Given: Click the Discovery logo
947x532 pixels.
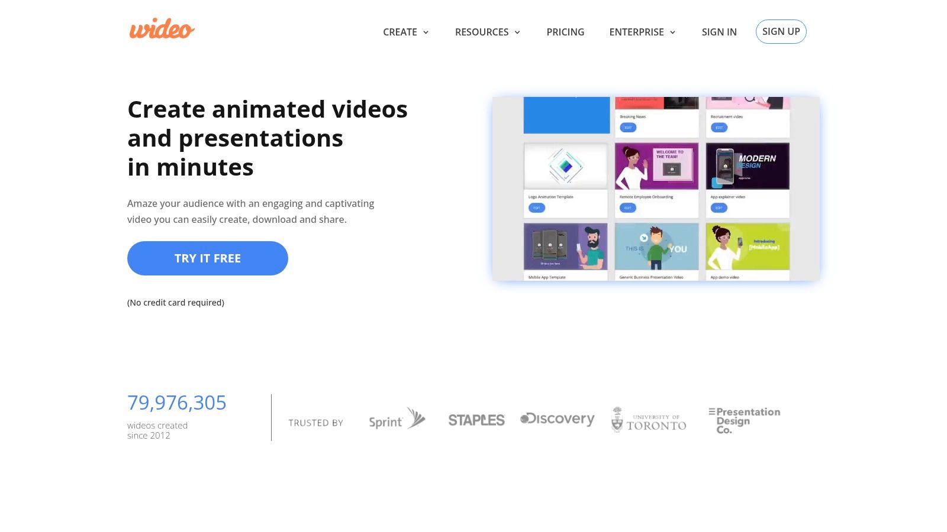Looking at the screenshot, I should [x=556, y=419].
